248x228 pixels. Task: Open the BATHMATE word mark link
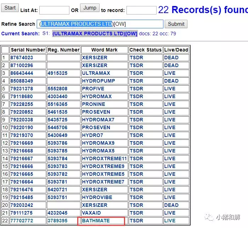coord(96,221)
